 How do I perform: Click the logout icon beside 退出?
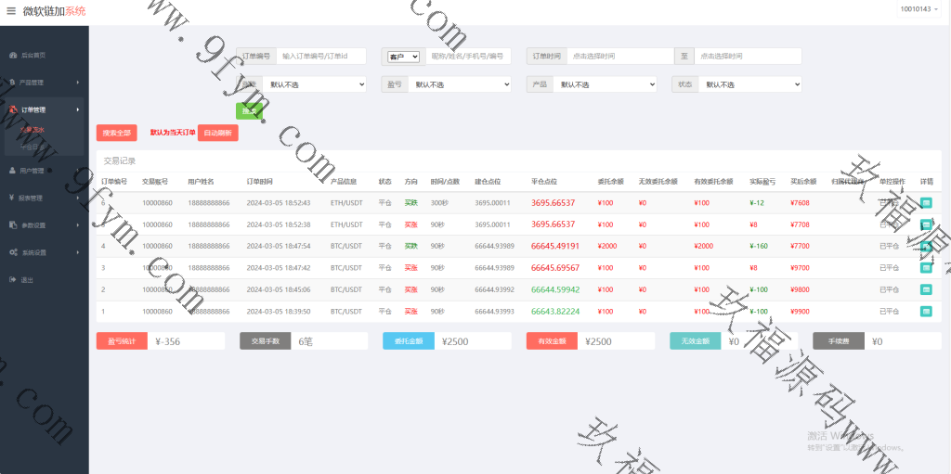point(12,279)
